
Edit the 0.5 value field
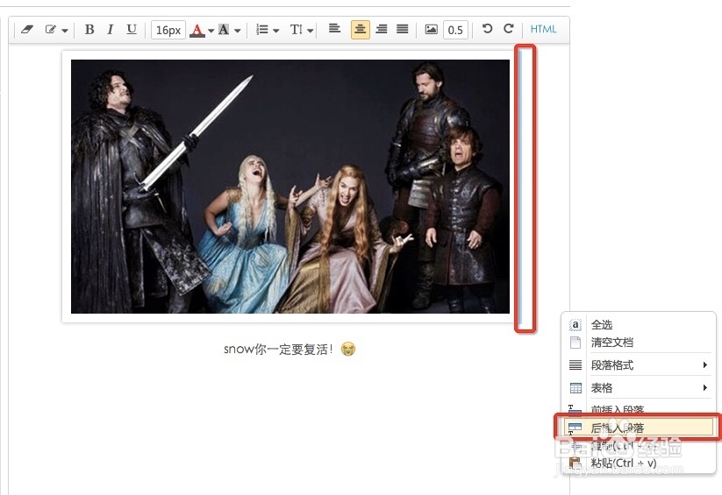coord(455,30)
